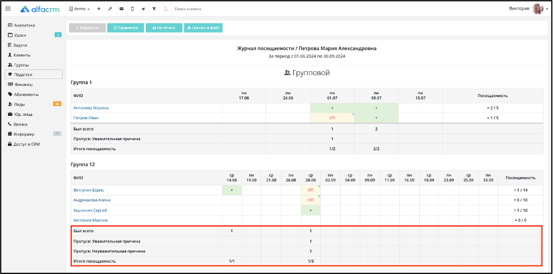Image resolution: width=553 pixels, height=274 pixels.
Task: Click the mobile phone icon in top bar
Action: coord(132,9)
